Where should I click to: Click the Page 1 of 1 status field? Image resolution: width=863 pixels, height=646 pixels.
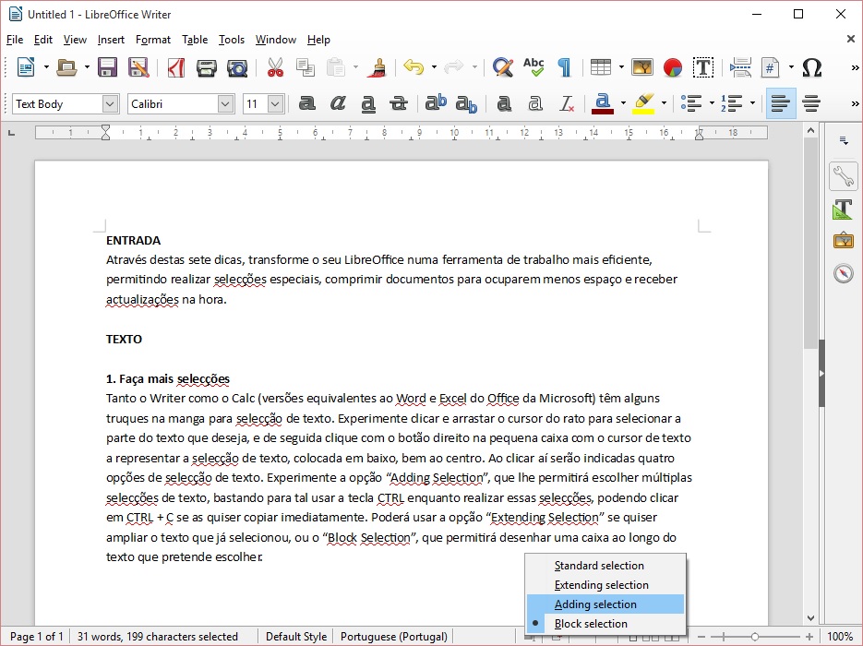point(36,637)
